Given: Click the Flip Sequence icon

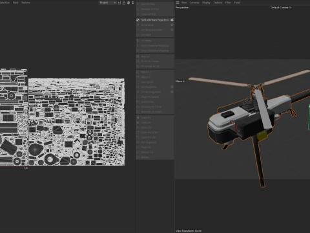Looking at the screenshot, I should click(138, 142).
